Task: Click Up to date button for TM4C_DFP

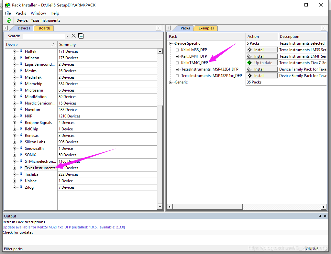Action: (262, 63)
